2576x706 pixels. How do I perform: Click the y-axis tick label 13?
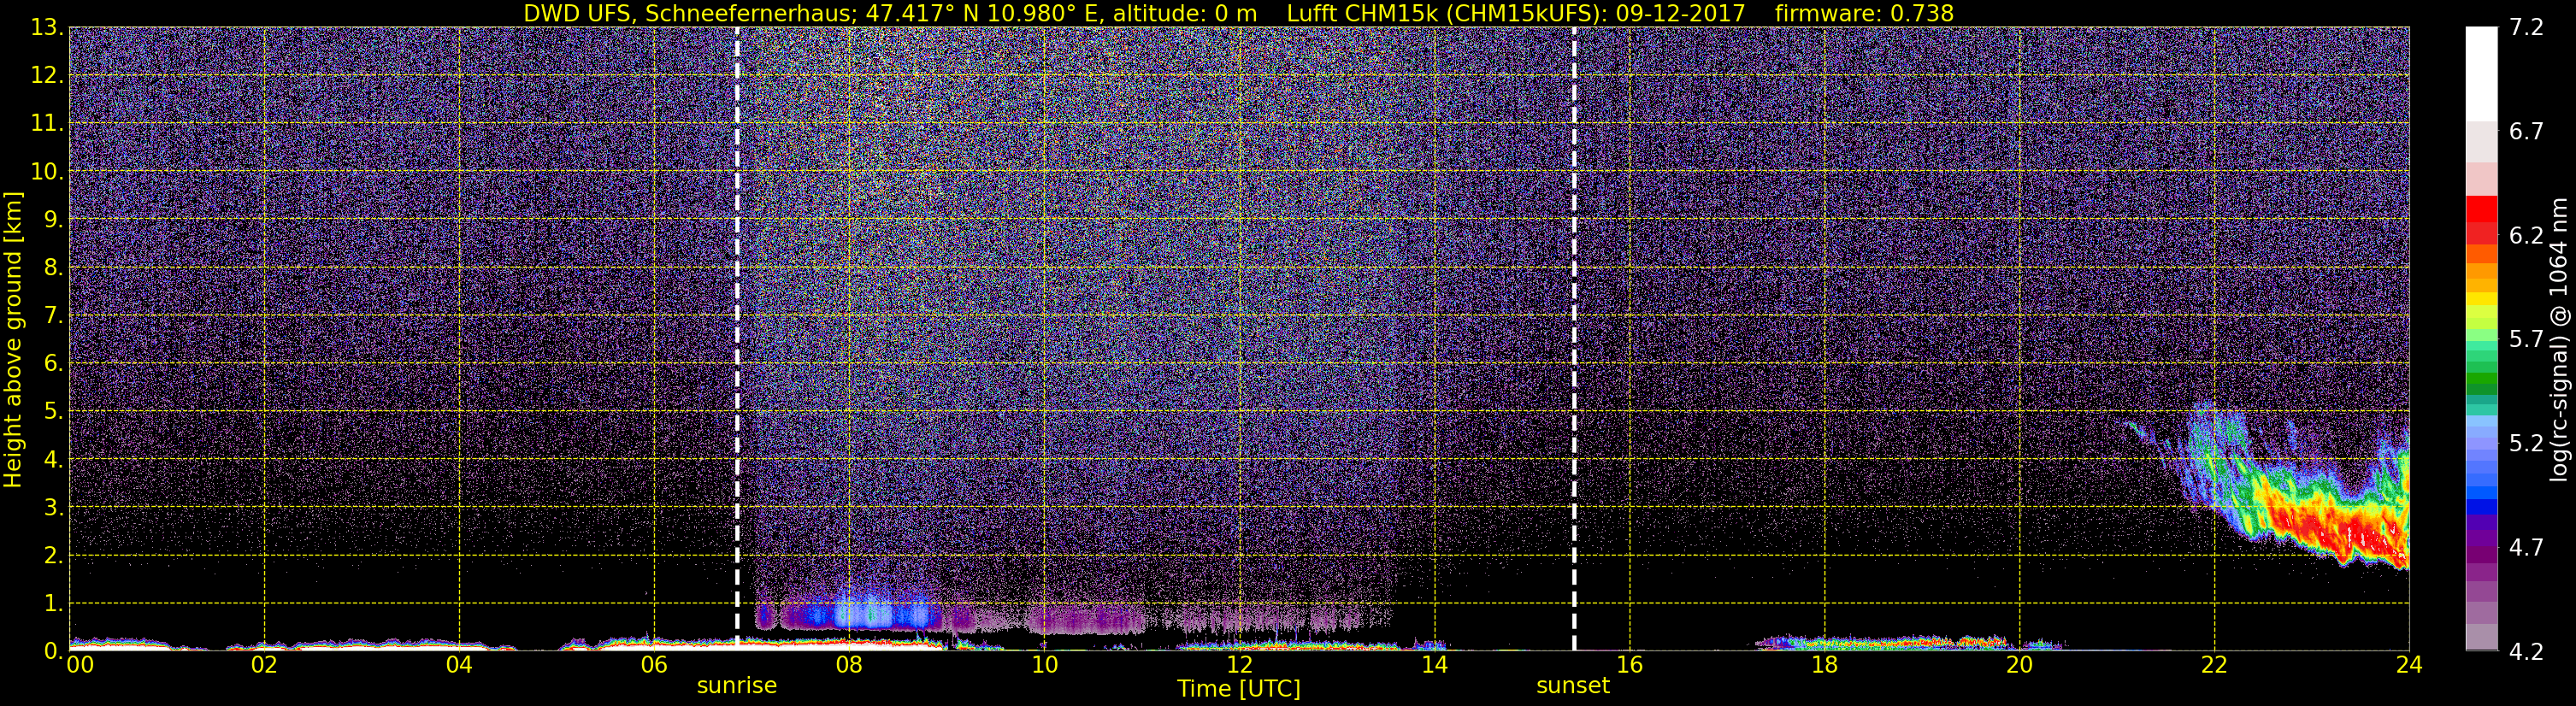tap(46, 28)
